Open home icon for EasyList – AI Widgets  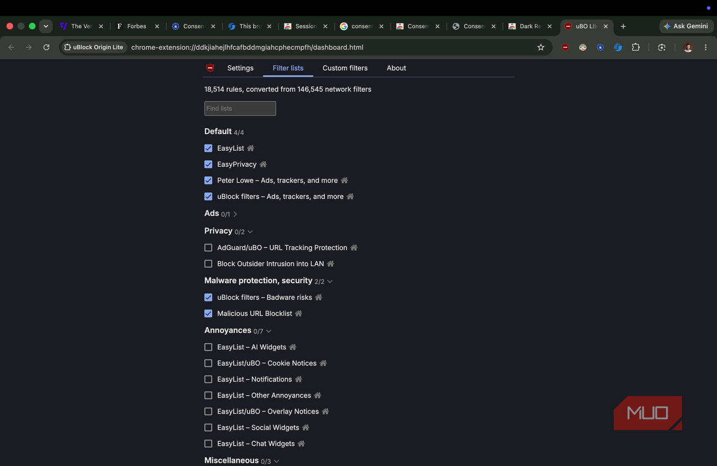(x=293, y=347)
